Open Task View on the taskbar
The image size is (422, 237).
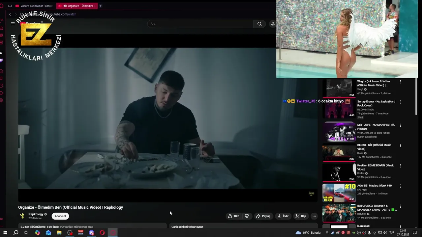pos(26,233)
